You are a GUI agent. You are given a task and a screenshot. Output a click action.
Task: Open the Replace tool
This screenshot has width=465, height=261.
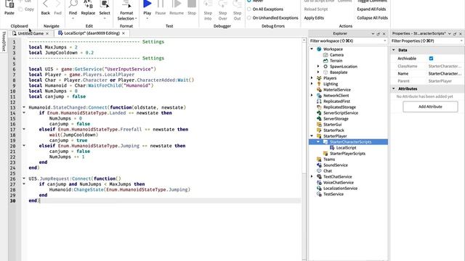coord(88,4)
